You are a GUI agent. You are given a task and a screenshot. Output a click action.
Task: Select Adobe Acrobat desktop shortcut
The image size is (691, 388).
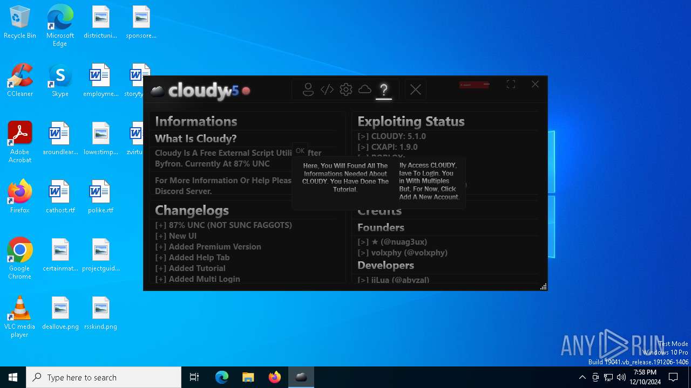(x=20, y=142)
